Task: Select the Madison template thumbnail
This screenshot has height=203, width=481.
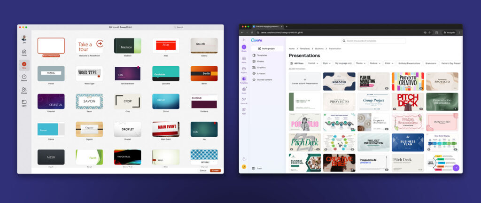Action: coord(128,46)
